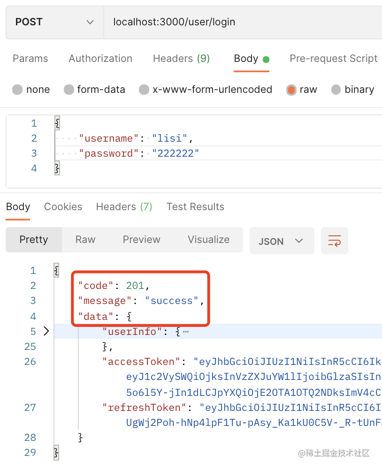Click the wrap lines icon button

334,241
